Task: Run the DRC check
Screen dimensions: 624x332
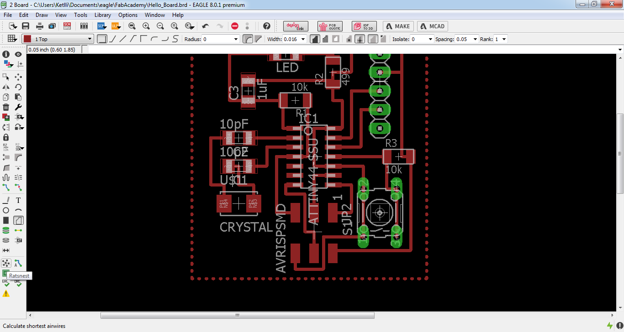Action: tap(18, 283)
